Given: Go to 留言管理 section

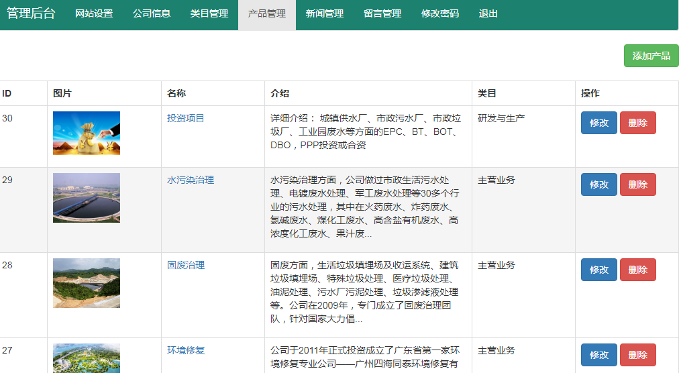Looking at the screenshot, I should 382,14.
